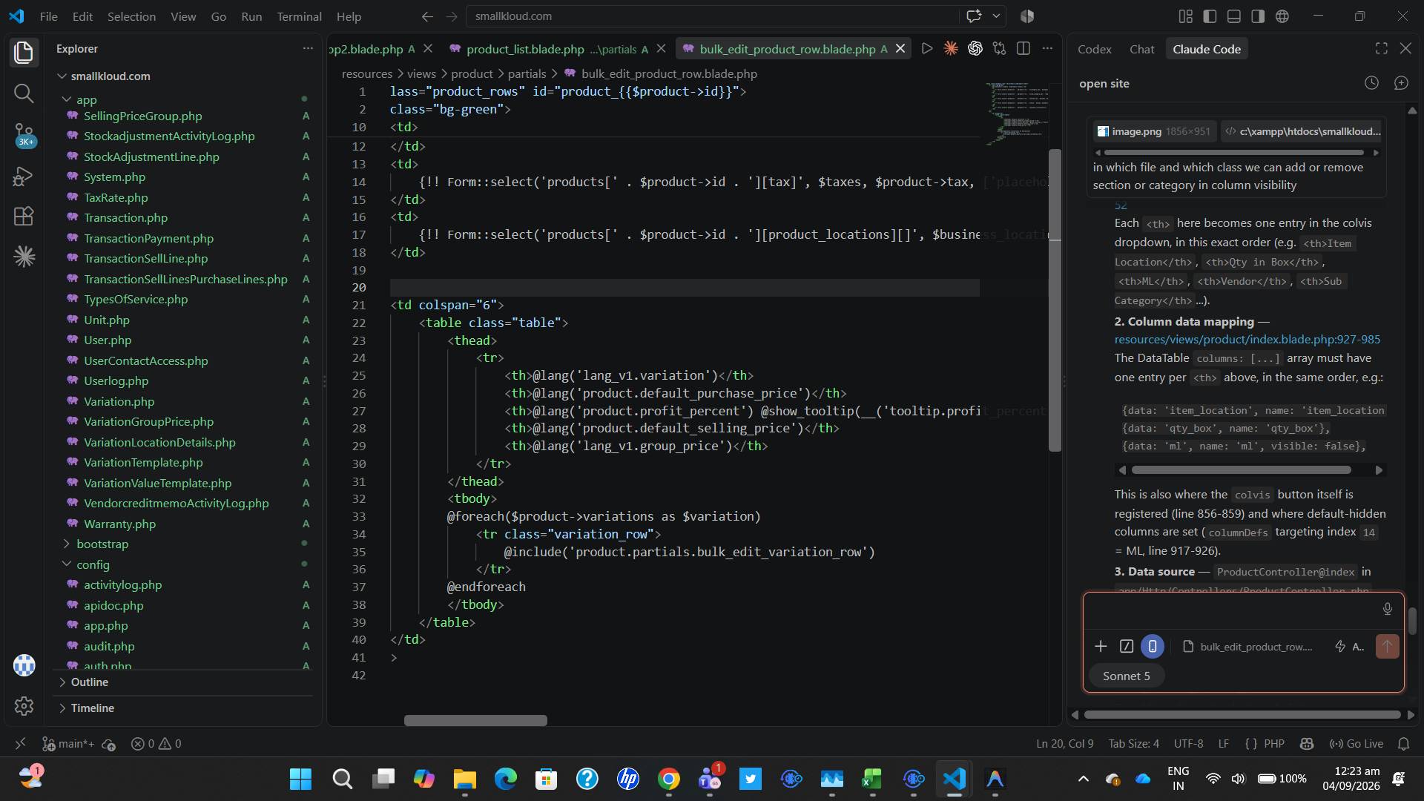This screenshot has height=801, width=1424.
Task: Open the Terminal menu
Action: coord(299,16)
